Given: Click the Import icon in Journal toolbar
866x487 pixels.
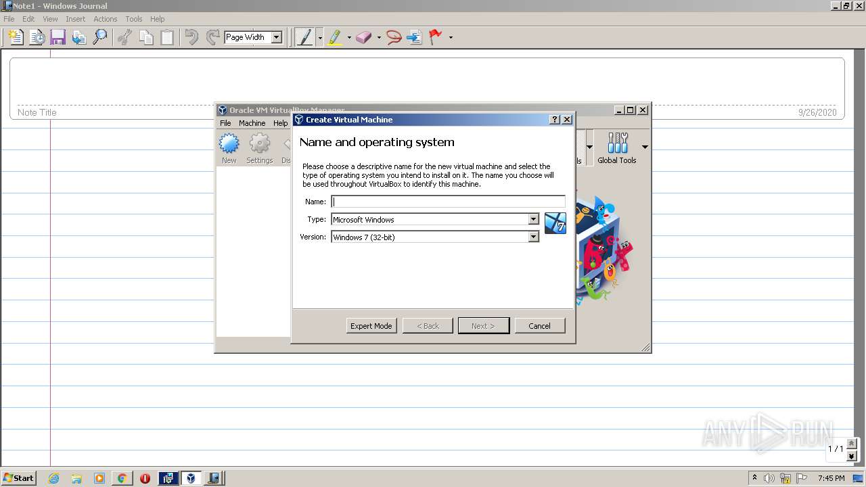Looking at the screenshot, I should pos(79,37).
